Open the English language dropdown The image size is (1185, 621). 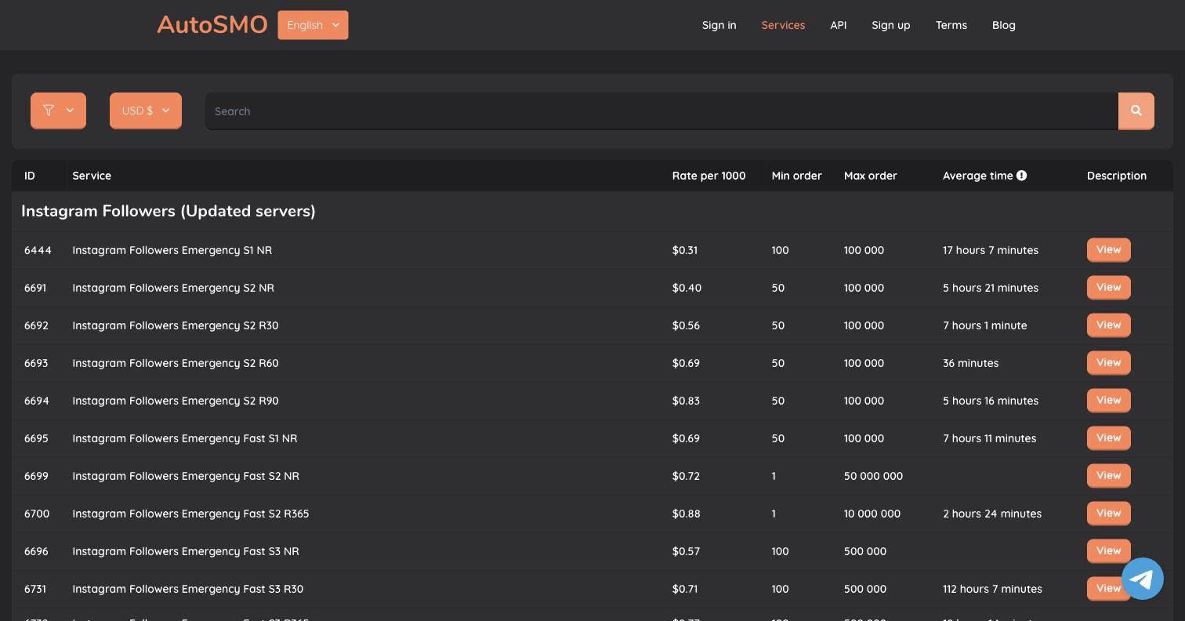click(313, 25)
